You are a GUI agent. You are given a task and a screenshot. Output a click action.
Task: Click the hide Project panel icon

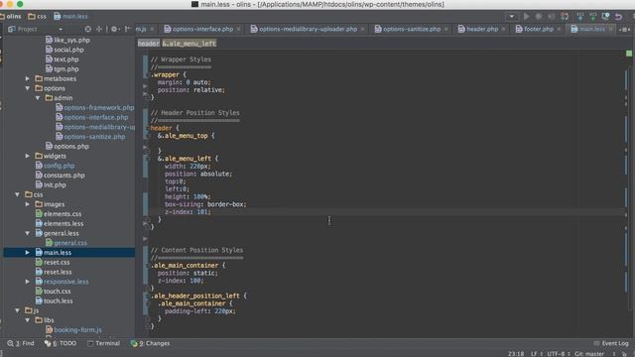(128, 29)
